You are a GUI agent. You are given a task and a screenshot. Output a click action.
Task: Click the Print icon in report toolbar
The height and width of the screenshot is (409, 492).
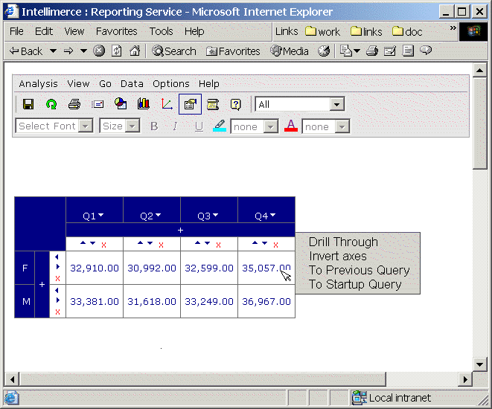(x=74, y=104)
